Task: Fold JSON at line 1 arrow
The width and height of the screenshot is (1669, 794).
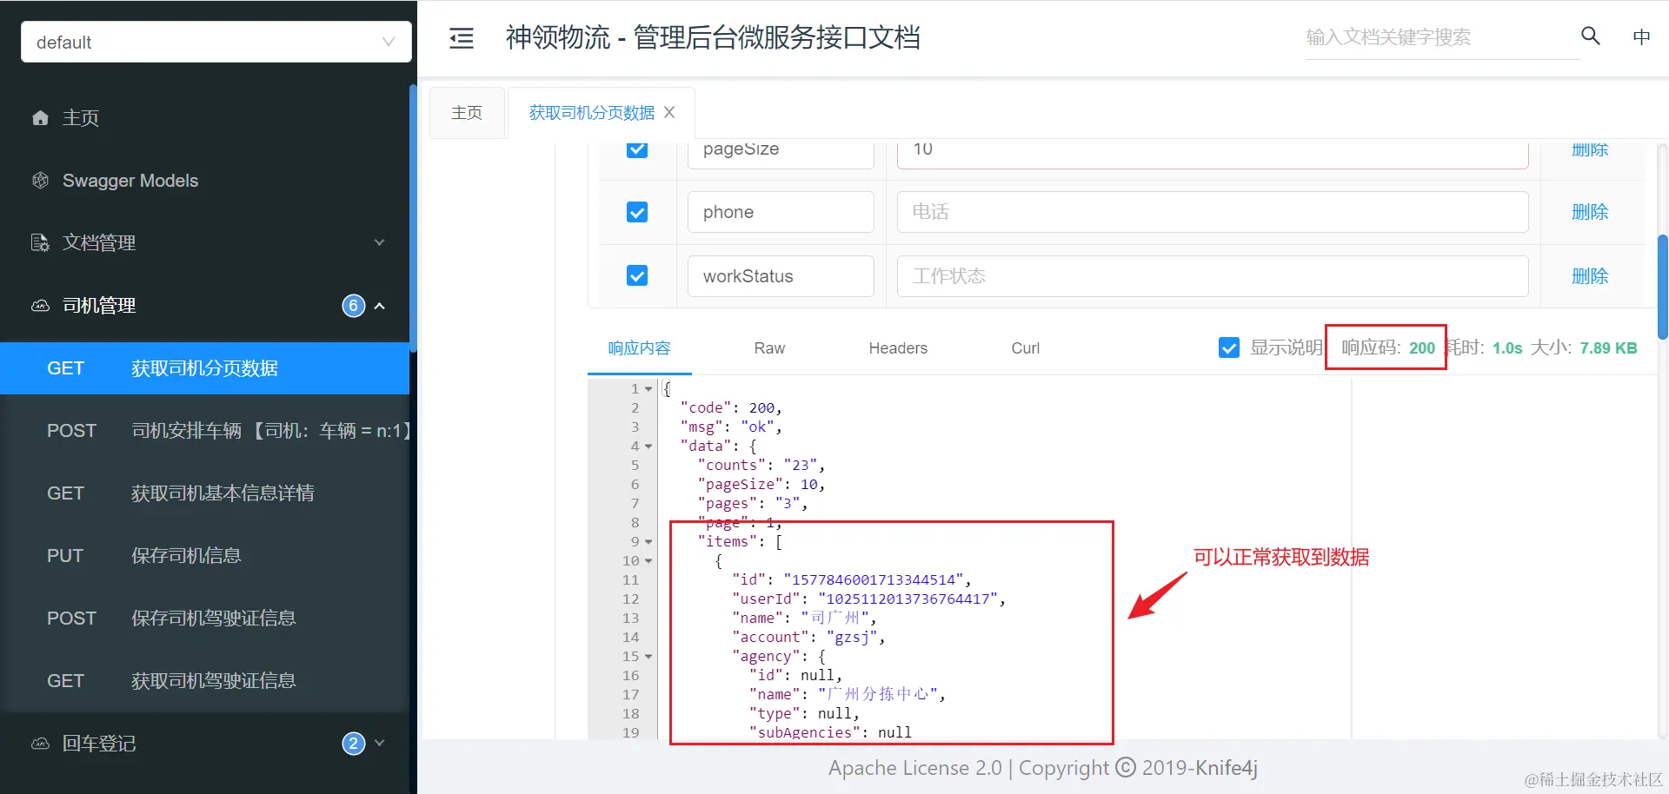Action: (x=648, y=389)
